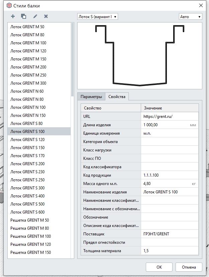Click Поставщик value ГРЭНТ/GRENT
Viewport: 209px width, 277px height.
[170, 234]
